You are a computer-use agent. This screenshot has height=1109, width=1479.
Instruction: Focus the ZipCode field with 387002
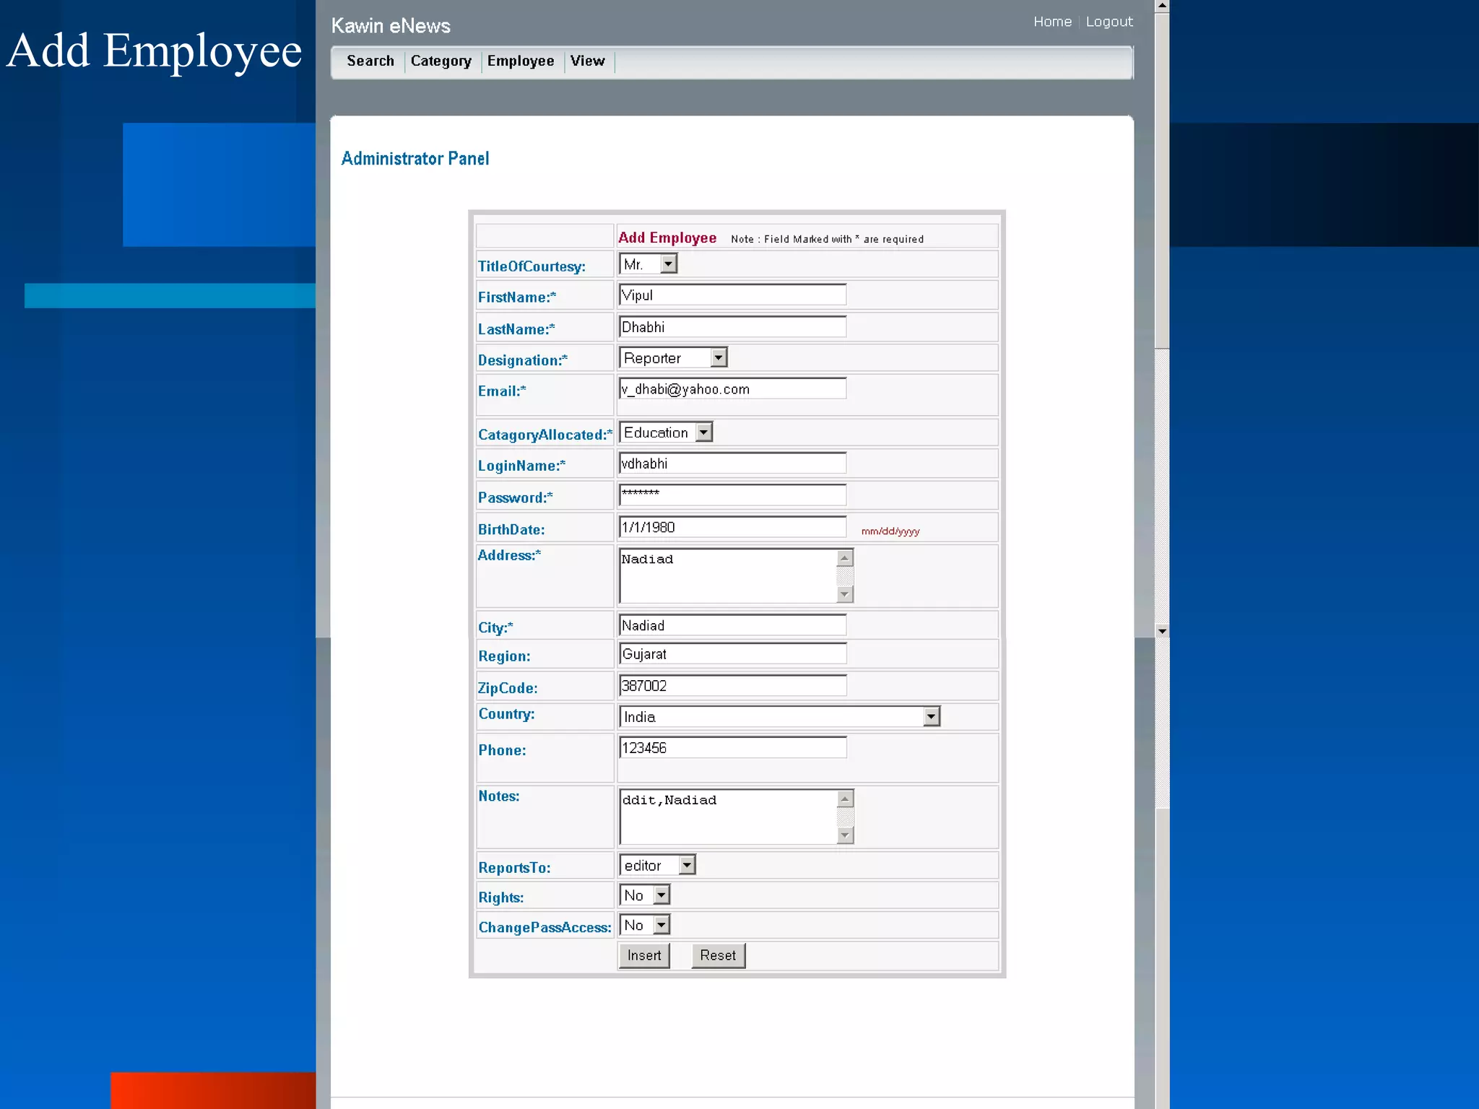point(732,685)
